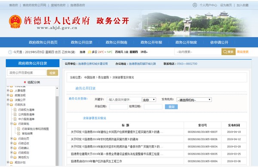Focus the 关键字 keyword input field
Image resolution: width=258 pixels, height=167 pixels.
[124, 100]
